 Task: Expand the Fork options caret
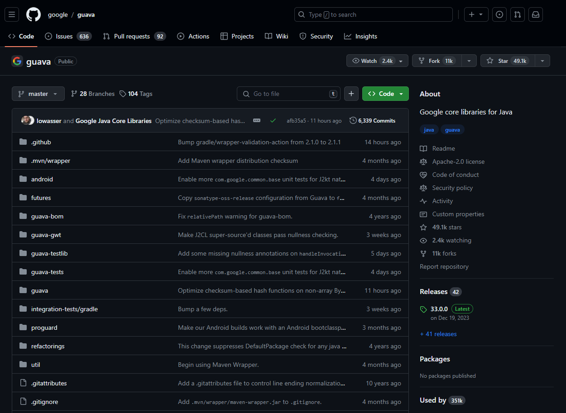(x=469, y=61)
